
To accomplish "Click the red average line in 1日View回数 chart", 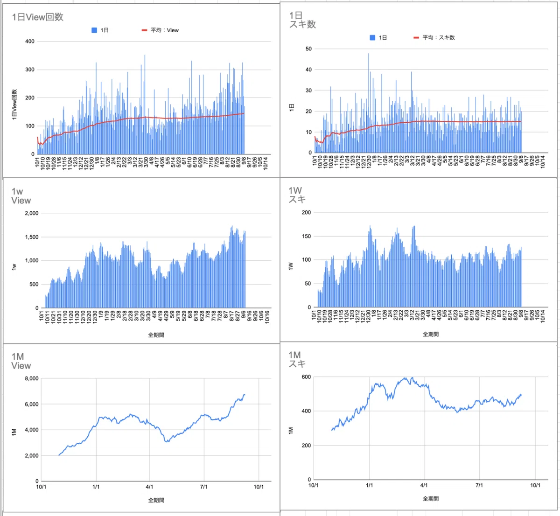I will pos(140,118).
